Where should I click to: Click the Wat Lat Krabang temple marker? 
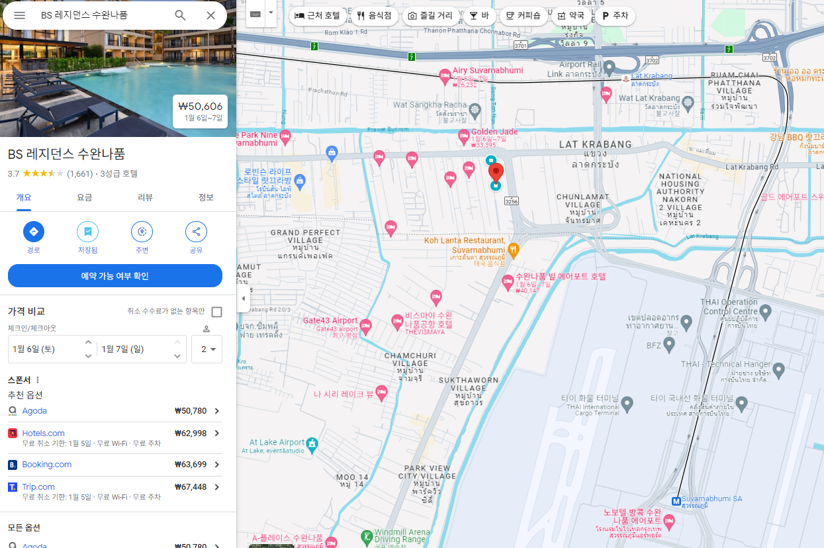tap(688, 103)
